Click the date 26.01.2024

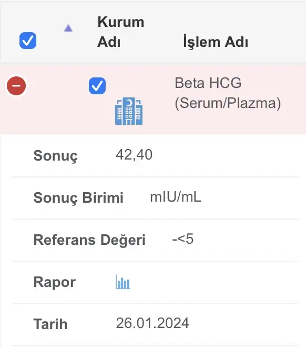click(x=152, y=323)
